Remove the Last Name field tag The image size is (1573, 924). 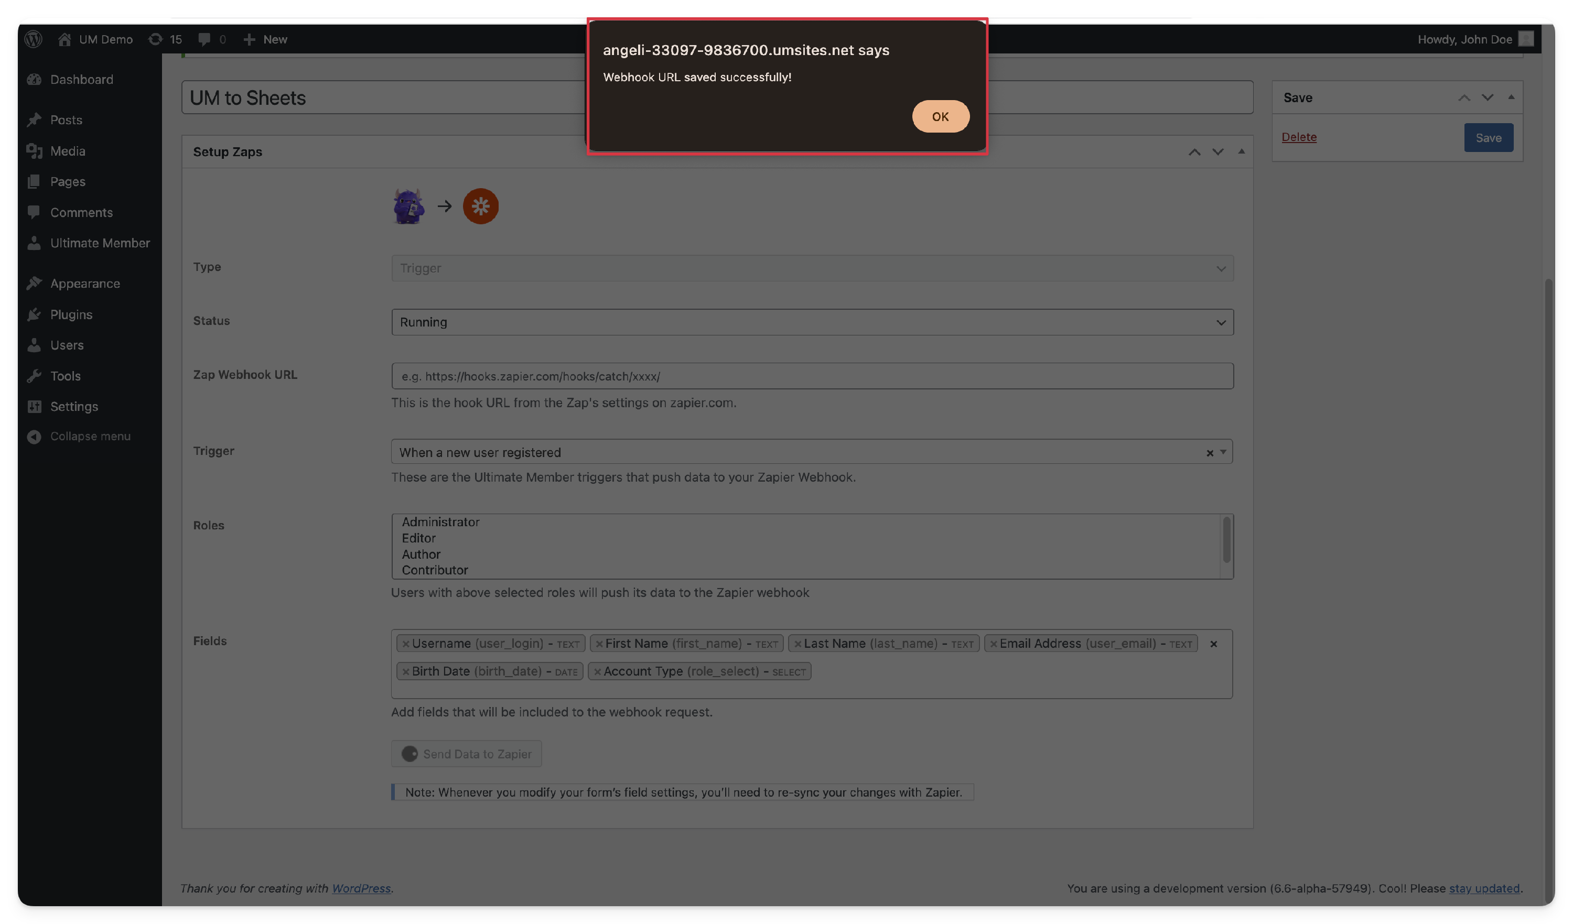pyautogui.click(x=797, y=645)
